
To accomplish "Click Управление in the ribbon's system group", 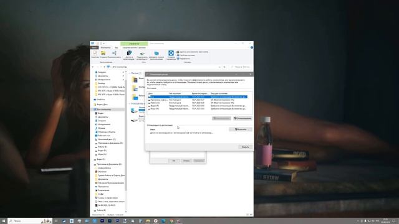I will [x=183, y=58].
